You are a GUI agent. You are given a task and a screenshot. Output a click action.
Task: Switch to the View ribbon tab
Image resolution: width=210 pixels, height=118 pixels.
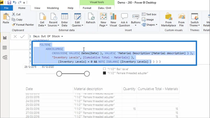37,8
